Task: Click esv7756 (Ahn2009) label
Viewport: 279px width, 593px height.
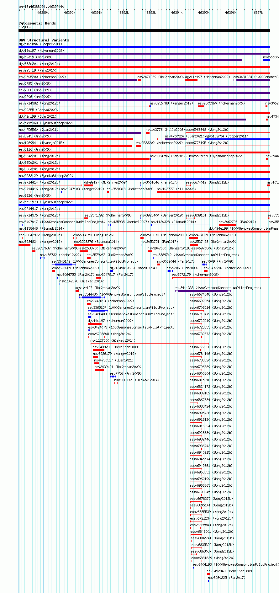Action: (126, 374)
